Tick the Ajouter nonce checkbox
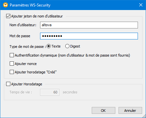 12,64
